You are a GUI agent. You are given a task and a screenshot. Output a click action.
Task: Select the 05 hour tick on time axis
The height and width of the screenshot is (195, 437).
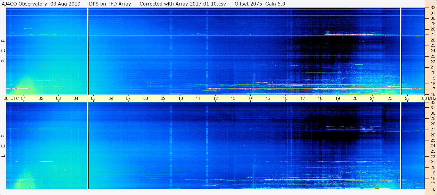point(93,98)
